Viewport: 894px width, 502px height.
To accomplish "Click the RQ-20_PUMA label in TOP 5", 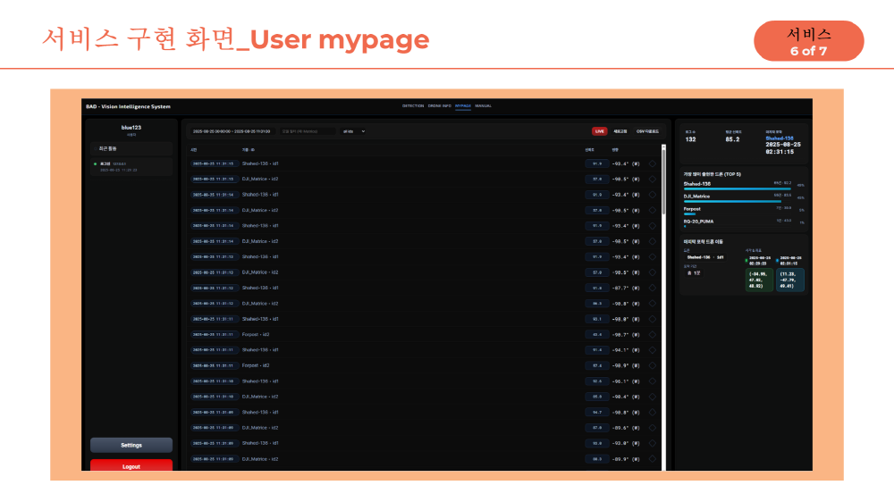I will [x=698, y=222].
